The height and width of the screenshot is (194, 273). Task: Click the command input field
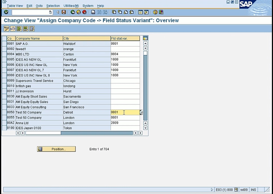point(30,12)
